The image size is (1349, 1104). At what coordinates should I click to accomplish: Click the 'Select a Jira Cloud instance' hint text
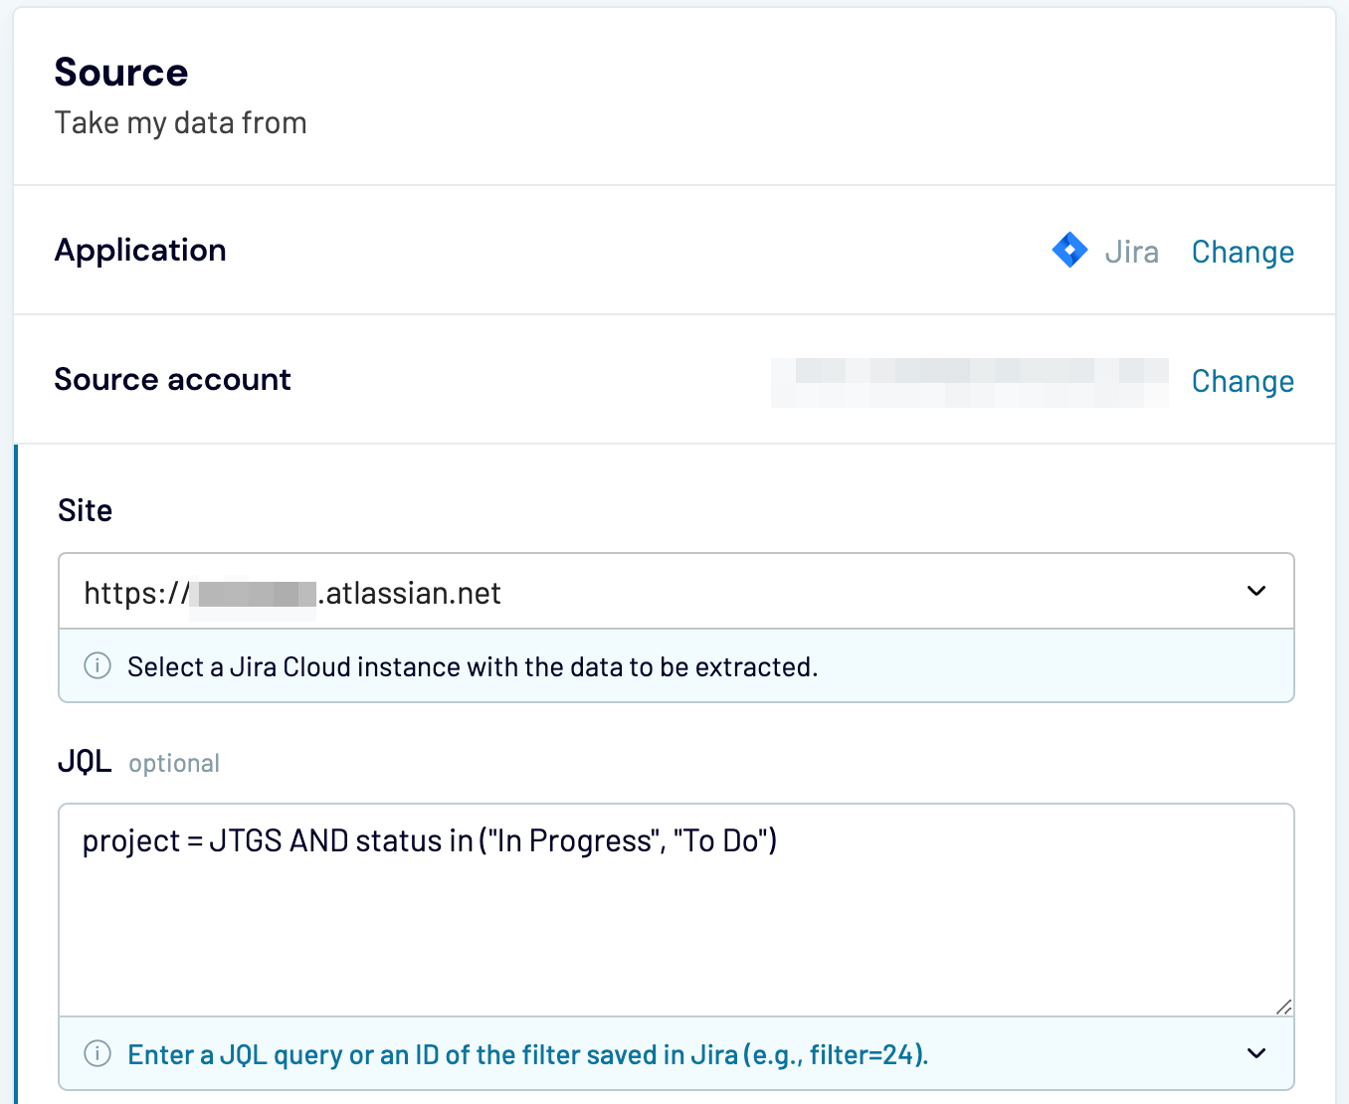click(x=473, y=667)
